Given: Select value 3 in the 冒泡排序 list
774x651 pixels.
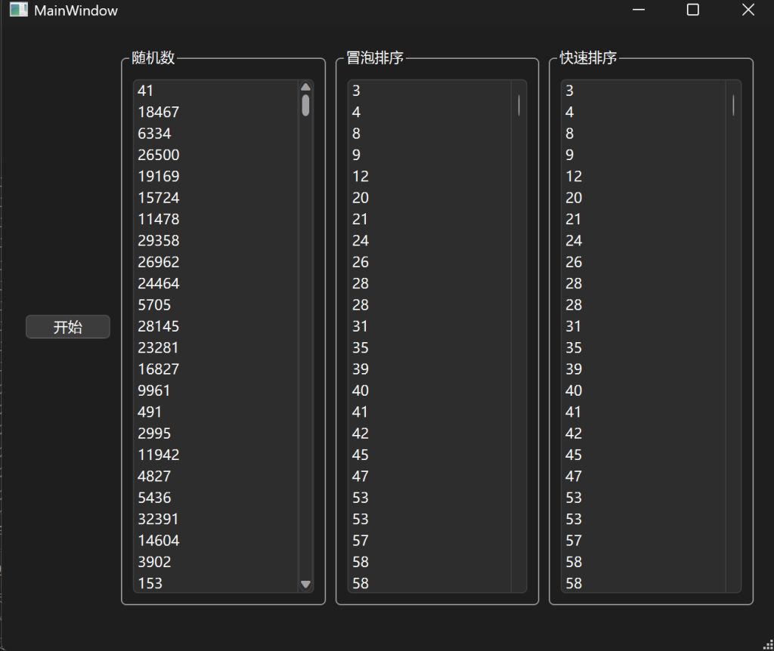Looking at the screenshot, I should 357,91.
